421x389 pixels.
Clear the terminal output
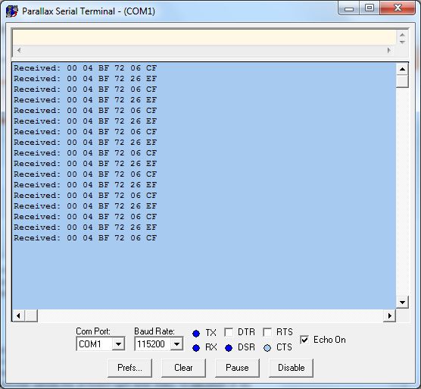[x=184, y=368]
